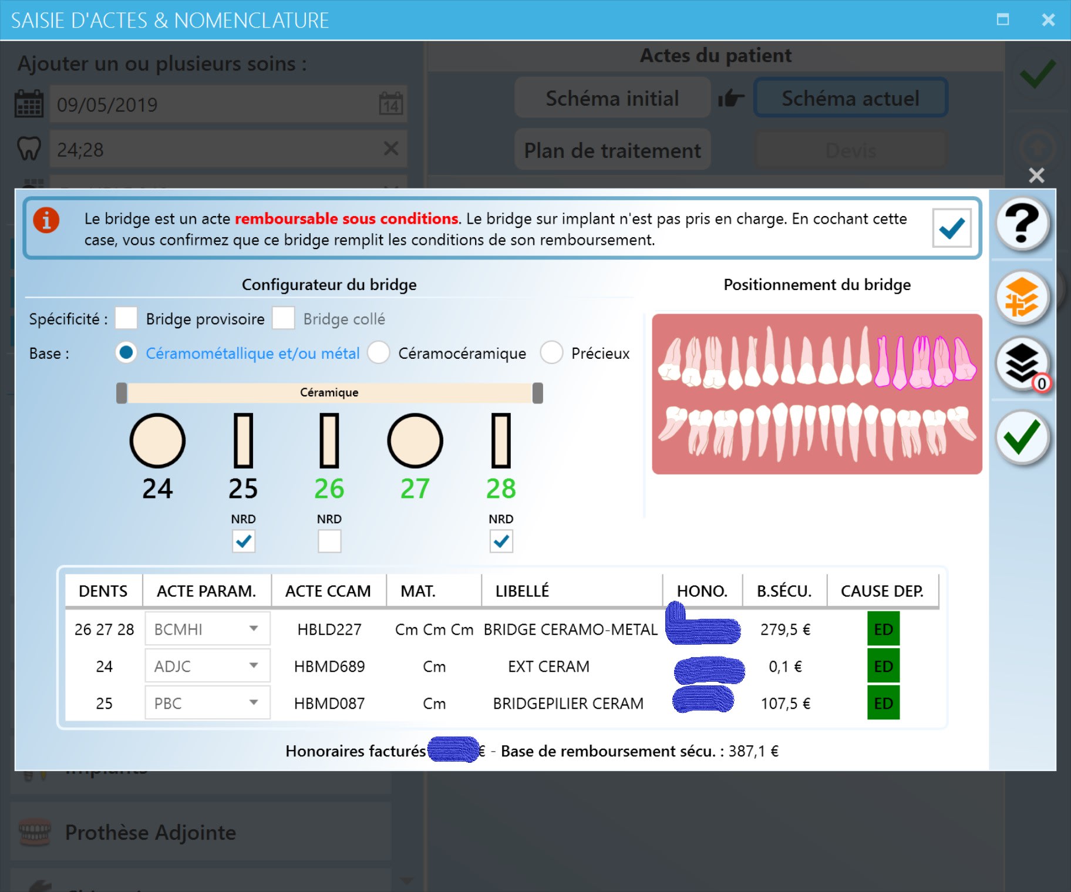Click the ED cause button for HBLD227
The image size is (1071, 892).
pos(883,629)
